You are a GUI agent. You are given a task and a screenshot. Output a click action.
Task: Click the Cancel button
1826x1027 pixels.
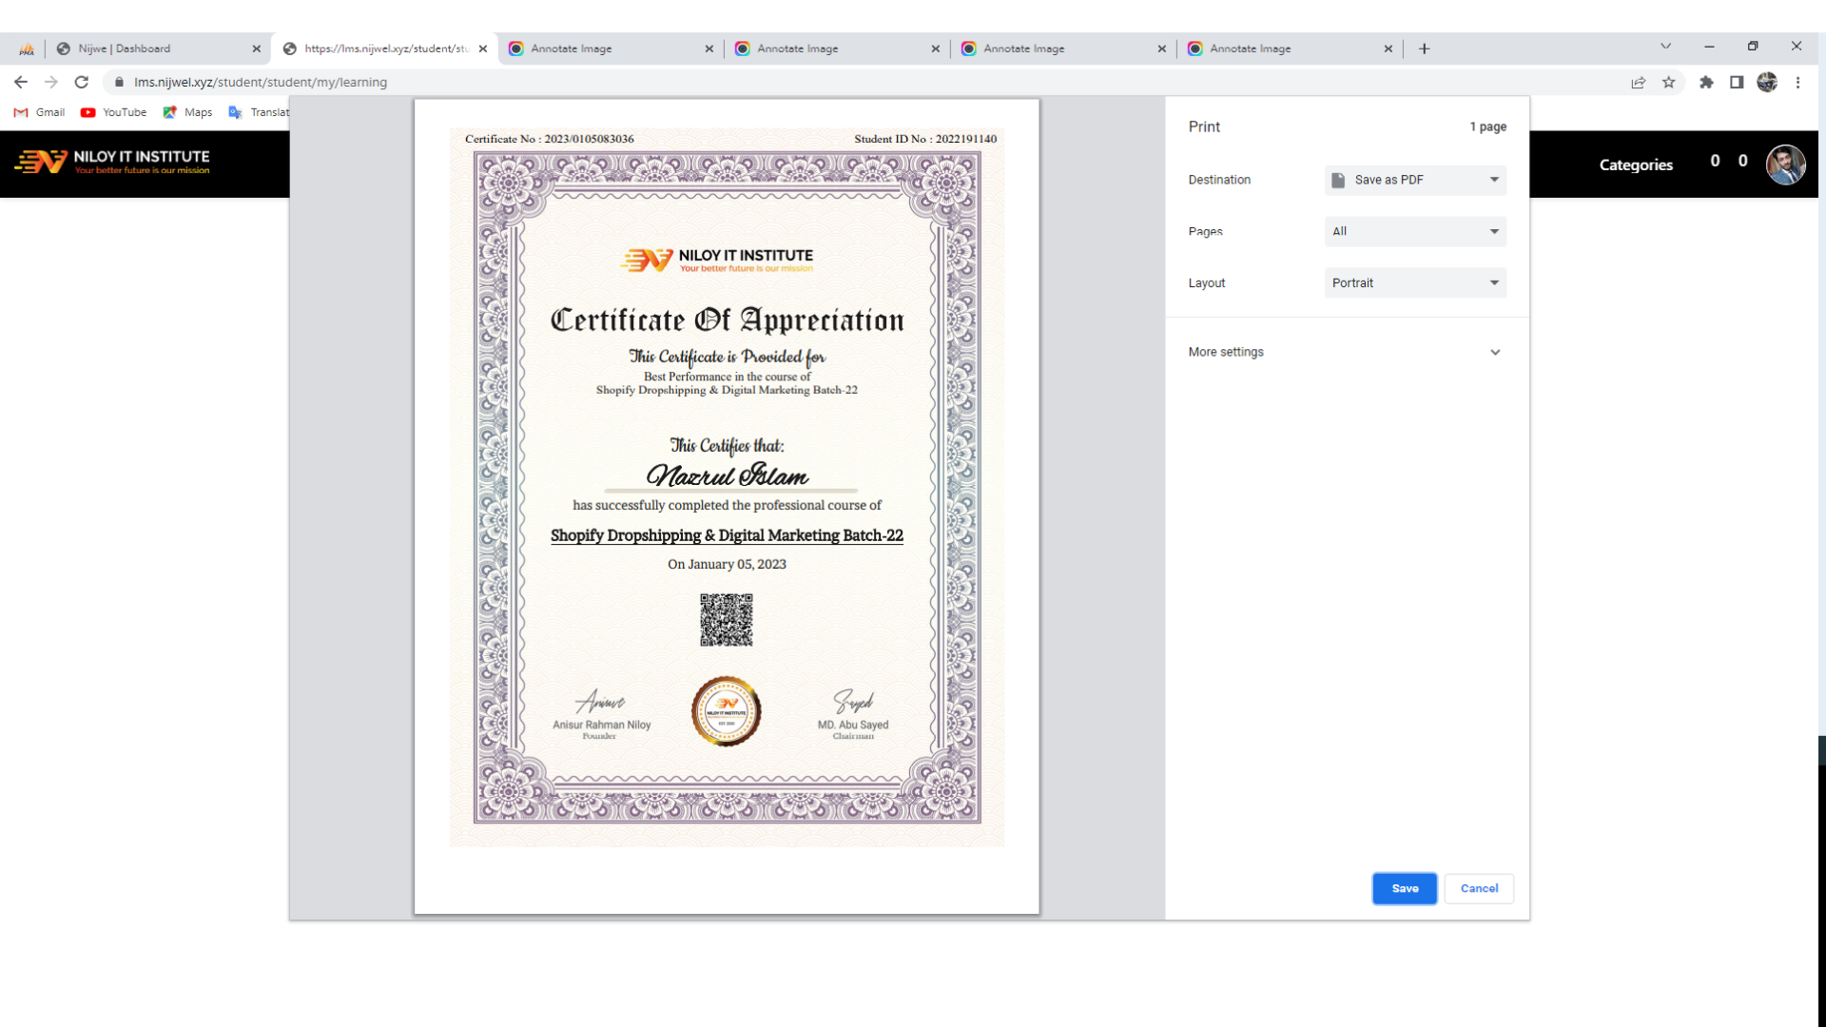1479,888
